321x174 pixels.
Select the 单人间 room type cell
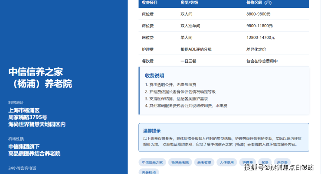[x=186, y=38]
